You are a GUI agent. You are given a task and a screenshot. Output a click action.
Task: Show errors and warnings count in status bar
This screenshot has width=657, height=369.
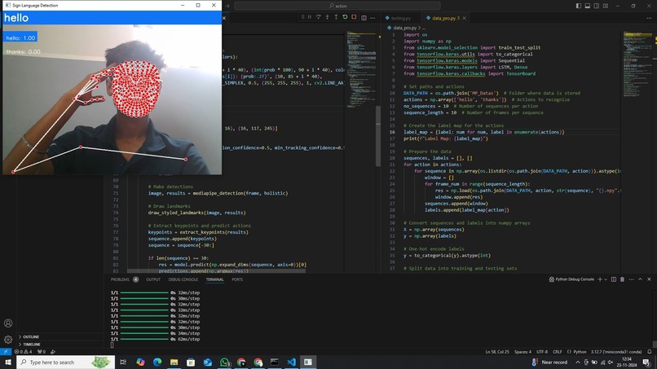click(24, 352)
